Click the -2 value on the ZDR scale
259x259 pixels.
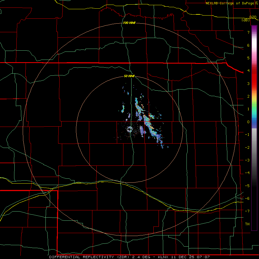[247, 148]
